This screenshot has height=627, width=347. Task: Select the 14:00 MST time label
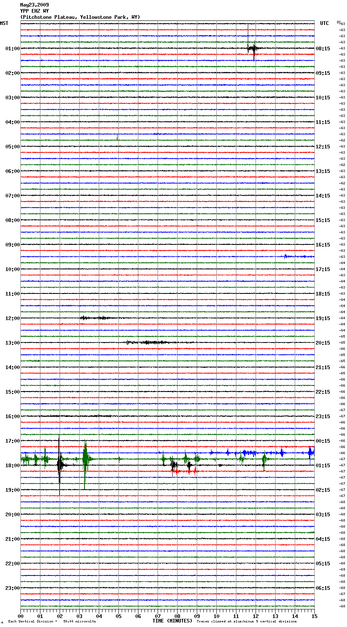[13, 367]
